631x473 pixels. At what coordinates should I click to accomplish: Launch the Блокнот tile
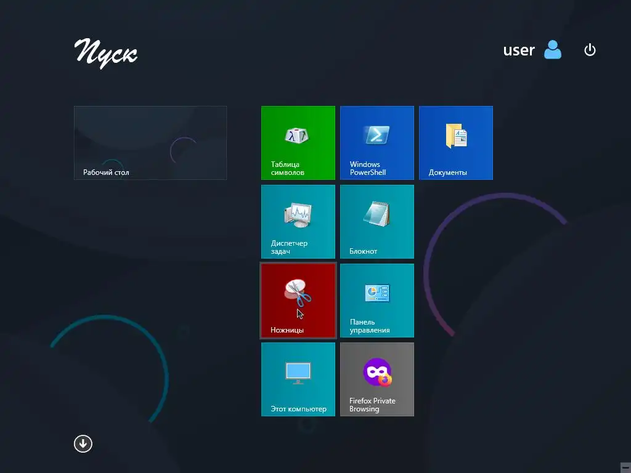(x=377, y=222)
